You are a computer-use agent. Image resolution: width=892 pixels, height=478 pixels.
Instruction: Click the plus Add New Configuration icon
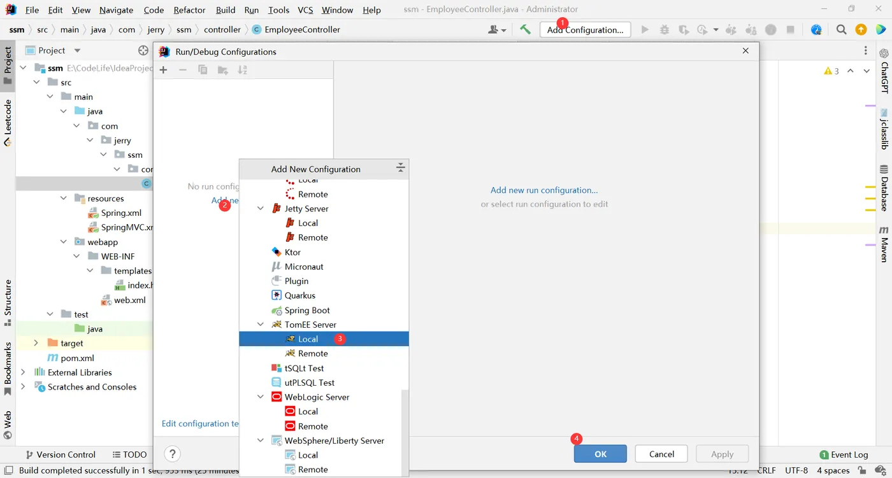[163, 70]
